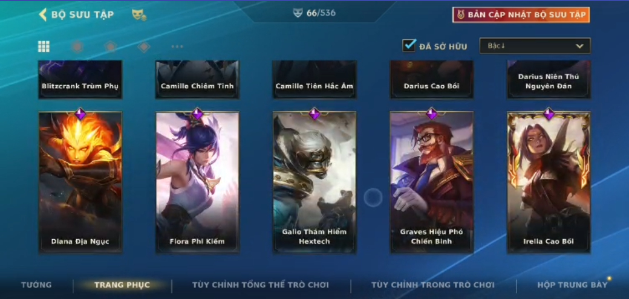Open the Tùy Chỉnh Trong Trò Chơi tab
The width and height of the screenshot is (629, 299).
coord(433,285)
